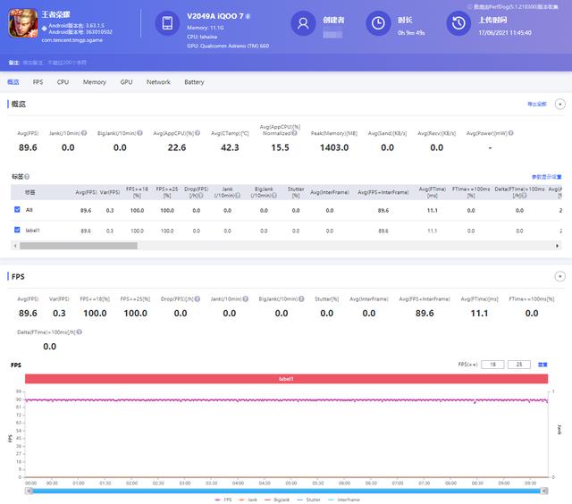
Task: Click the device phone icon
Action: pyautogui.click(x=167, y=23)
